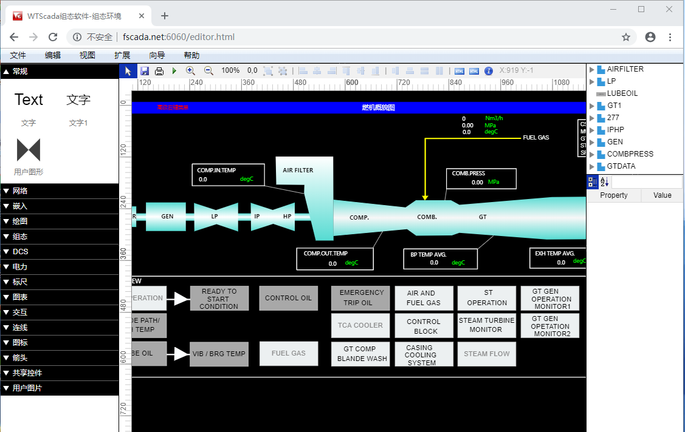The image size is (685, 432).
Task: Run the project with the green play icon
Action: (x=174, y=70)
